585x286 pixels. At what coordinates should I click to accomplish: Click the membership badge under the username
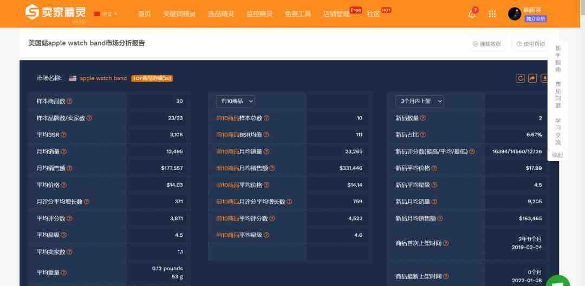[x=535, y=18]
